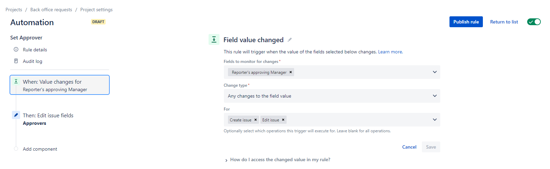Click the Return to list link
The height and width of the screenshot is (169, 550).
(x=504, y=22)
